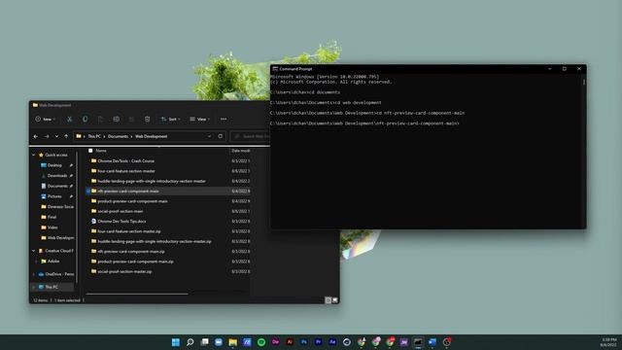This screenshot has height=350, width=622.
Task: Click Web Development in the address breadcrumb
Action: point(152,136)
